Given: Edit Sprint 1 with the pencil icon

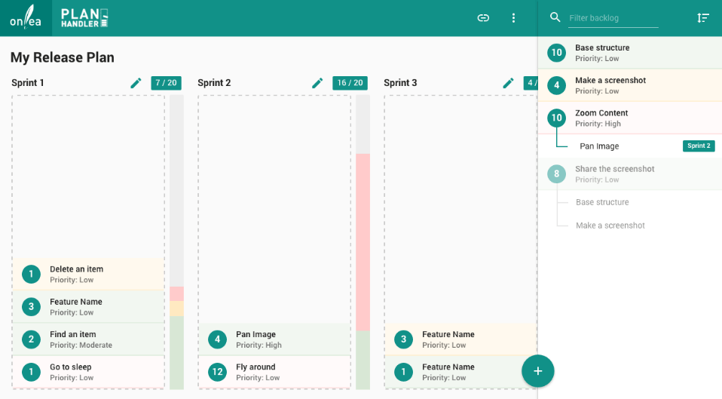Looking at the screenshot, I should pos(136,83).
